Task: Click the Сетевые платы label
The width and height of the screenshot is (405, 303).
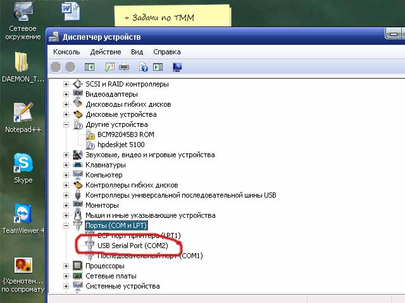Action: click(111, 276)
